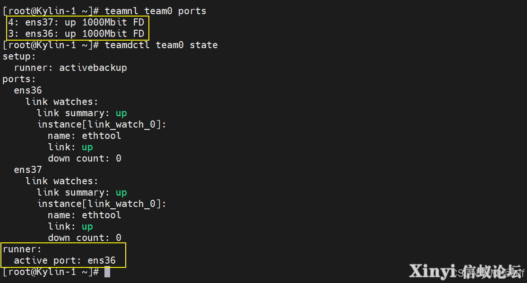The image size is (527, 283).
Task: Click 'down count: 0' line under ens36
Action: [84, 158]
